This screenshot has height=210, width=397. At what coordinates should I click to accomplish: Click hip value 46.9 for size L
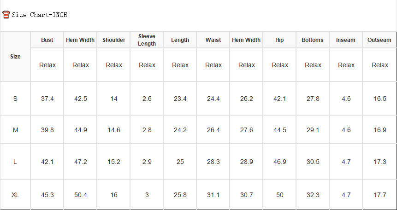[x=280, y=162]
